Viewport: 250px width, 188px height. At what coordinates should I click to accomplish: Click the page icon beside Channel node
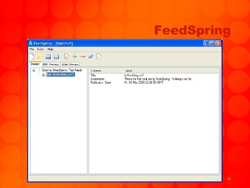39,70
